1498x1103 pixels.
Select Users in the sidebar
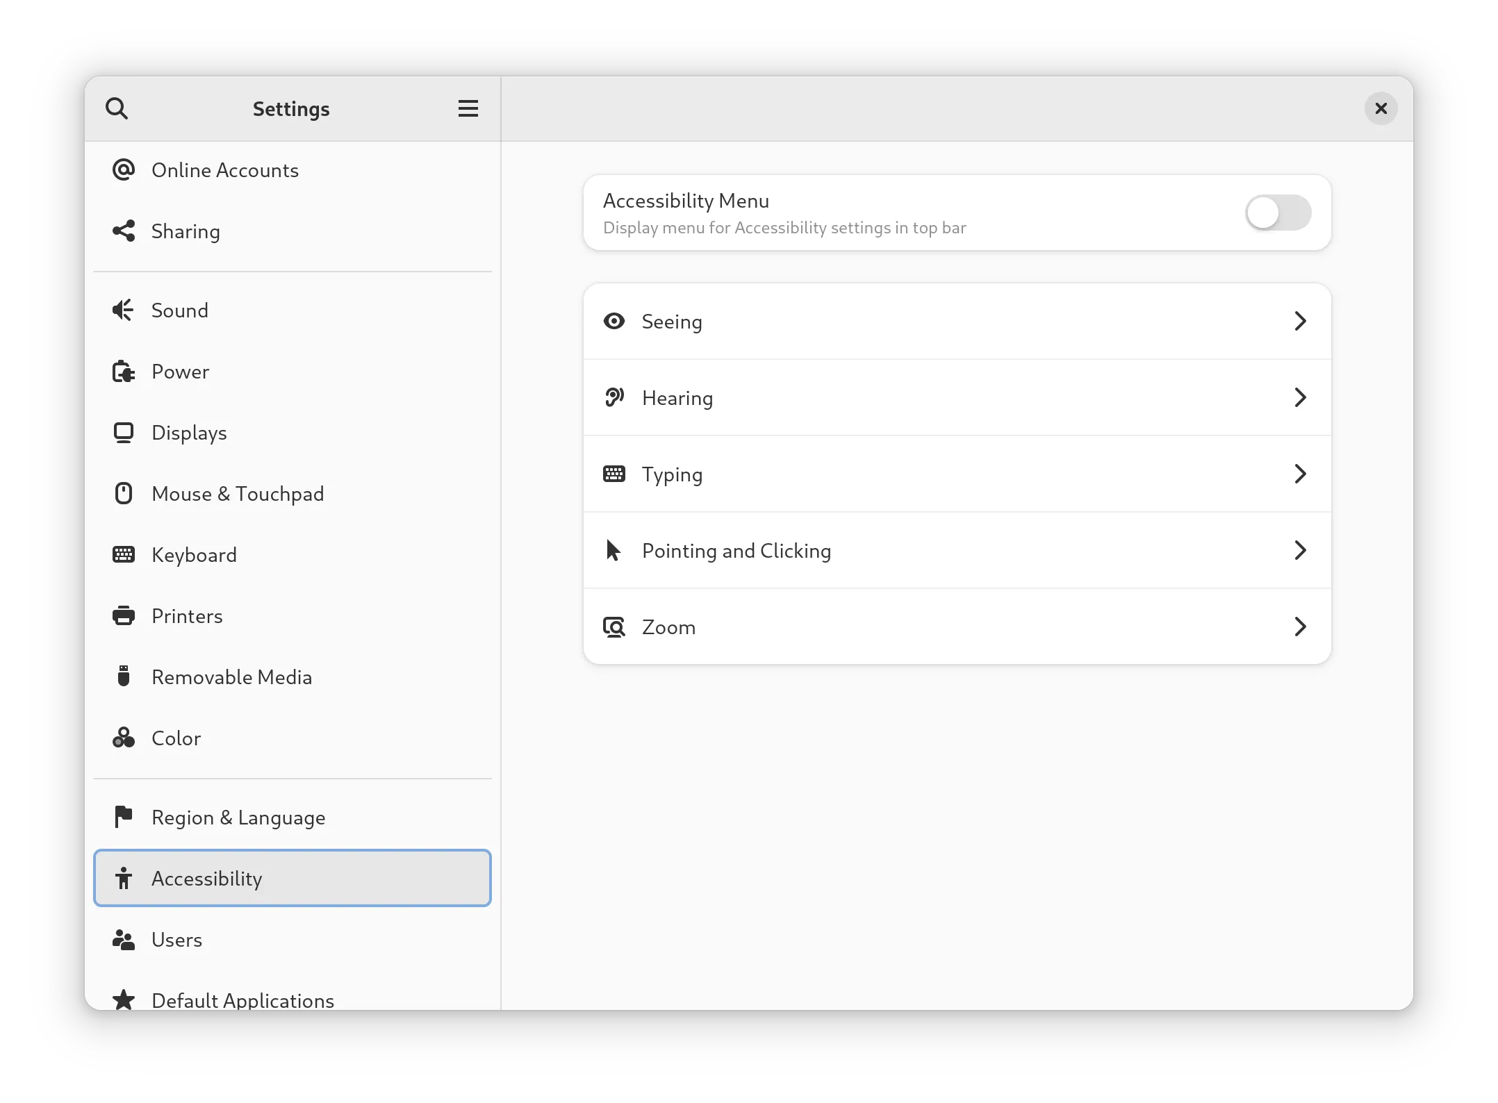[x=176, y=940]
